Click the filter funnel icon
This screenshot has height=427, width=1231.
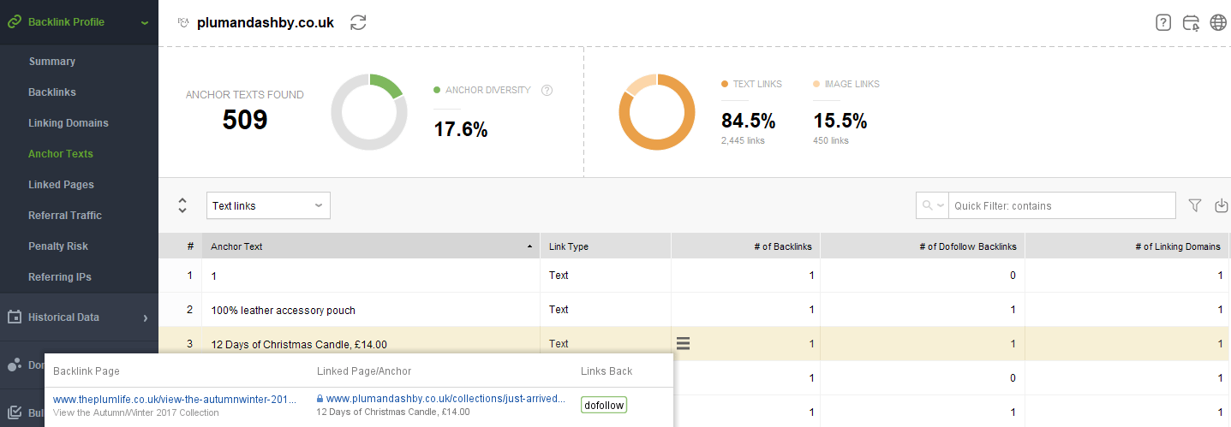tap(1195, 205)
